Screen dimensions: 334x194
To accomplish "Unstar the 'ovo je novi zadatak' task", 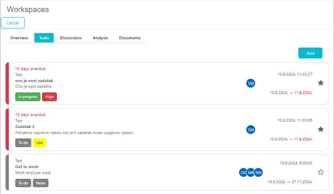I will [x=320, y=83].
